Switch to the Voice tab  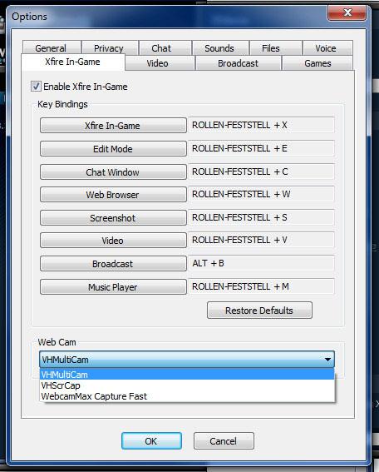pyautogui.click(x=327, y=47)
